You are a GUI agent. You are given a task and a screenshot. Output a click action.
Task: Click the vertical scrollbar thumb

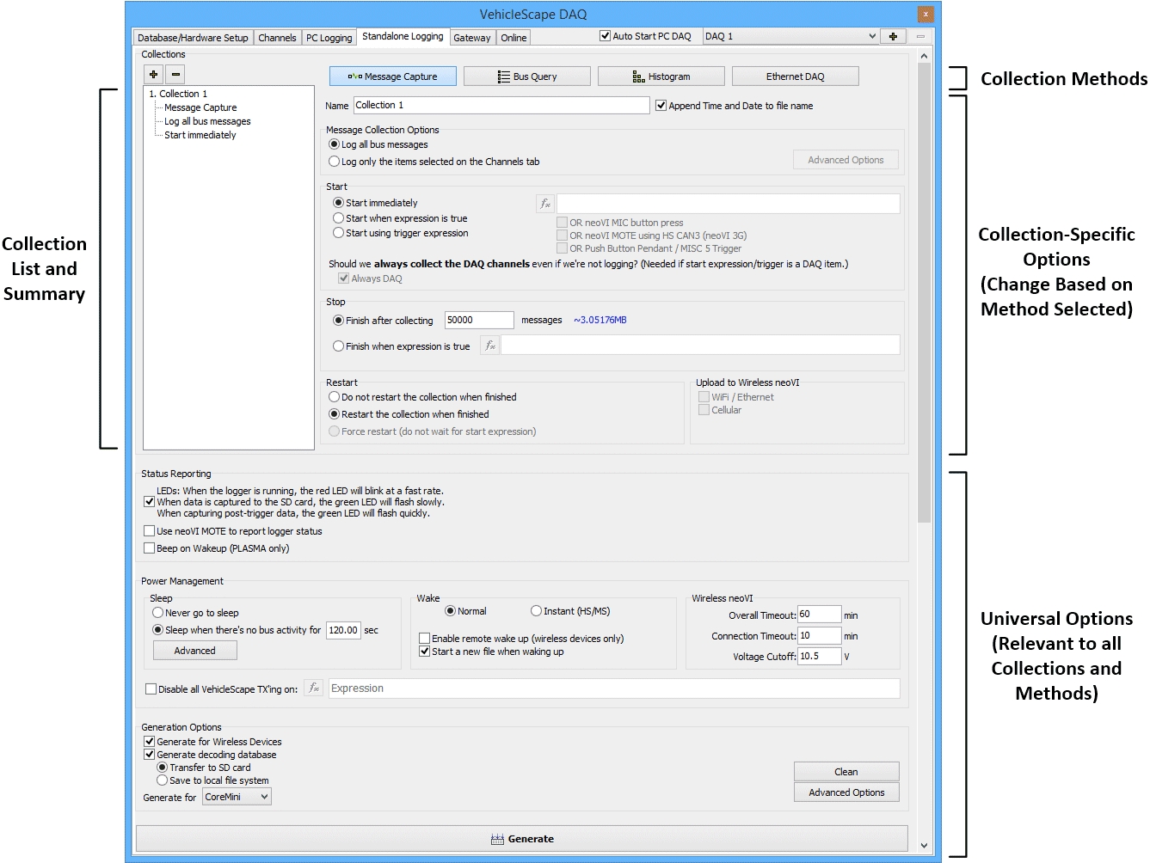pos(924,292)
